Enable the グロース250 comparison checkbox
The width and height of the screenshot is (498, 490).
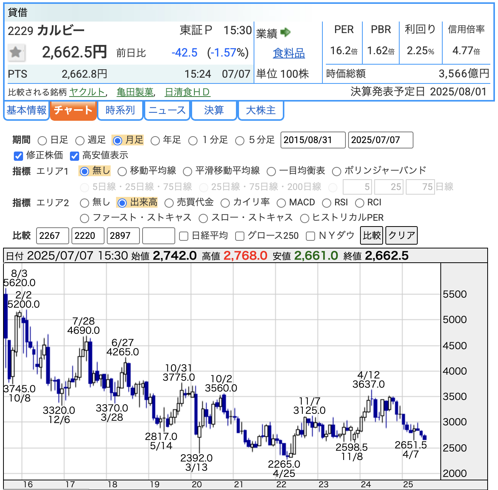[240, 236]
